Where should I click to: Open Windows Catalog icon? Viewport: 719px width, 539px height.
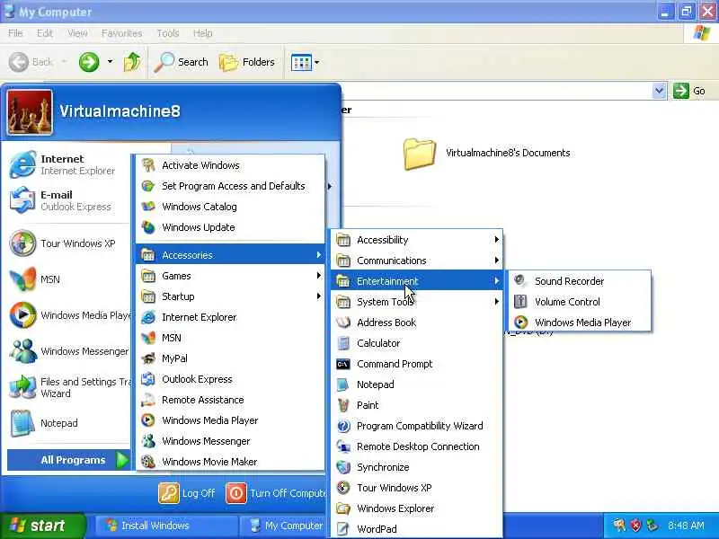click(148, 207)
